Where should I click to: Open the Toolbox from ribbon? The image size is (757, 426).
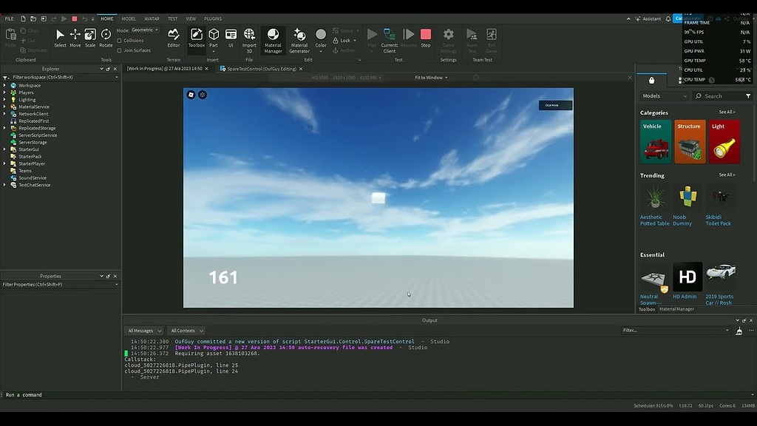click(x=196, y=38)
